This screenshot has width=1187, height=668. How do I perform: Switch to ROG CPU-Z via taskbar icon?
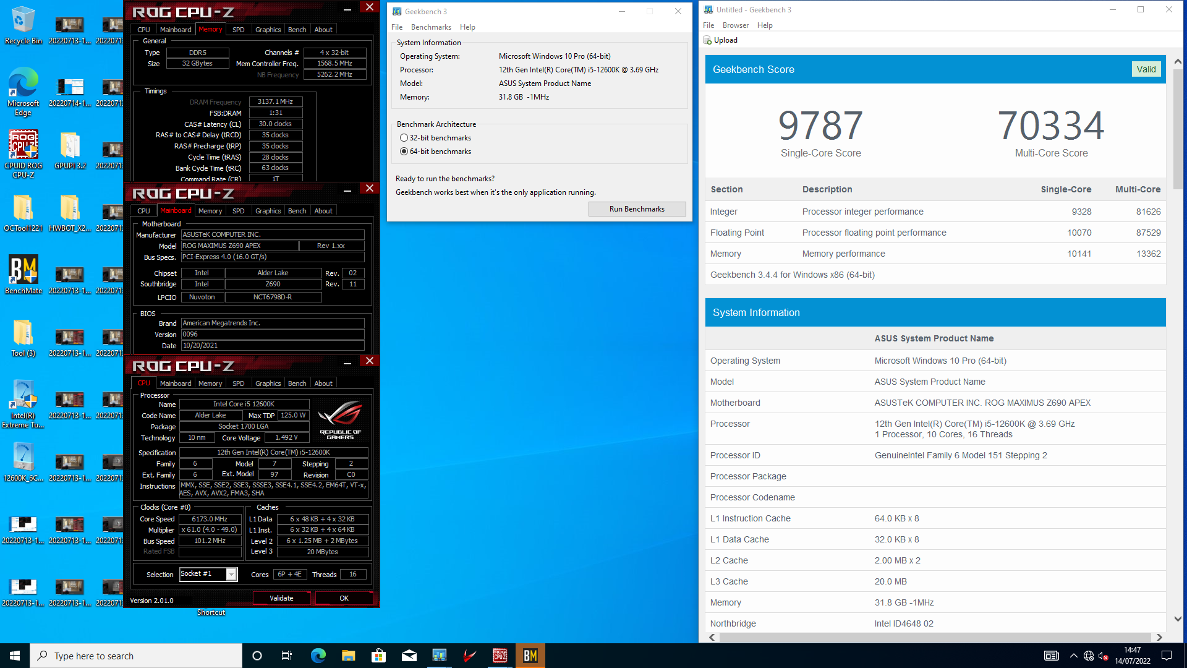(x=500, y=656)
